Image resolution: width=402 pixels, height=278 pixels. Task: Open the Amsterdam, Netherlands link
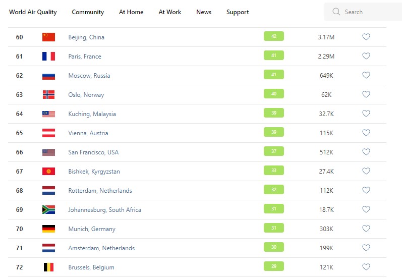coord(101,248)
